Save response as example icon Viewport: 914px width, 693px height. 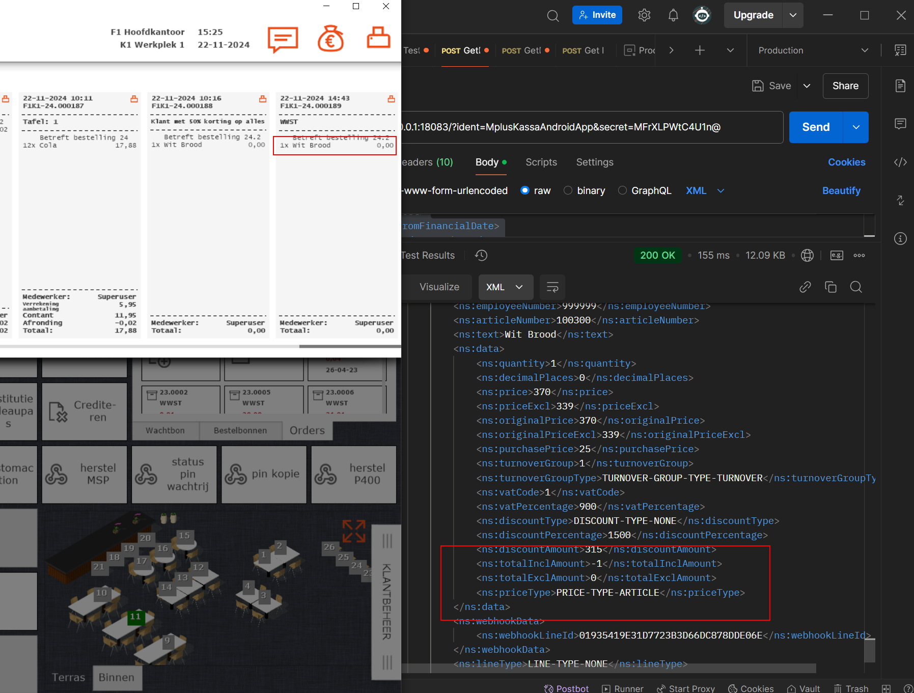click(x=837, y=255)
